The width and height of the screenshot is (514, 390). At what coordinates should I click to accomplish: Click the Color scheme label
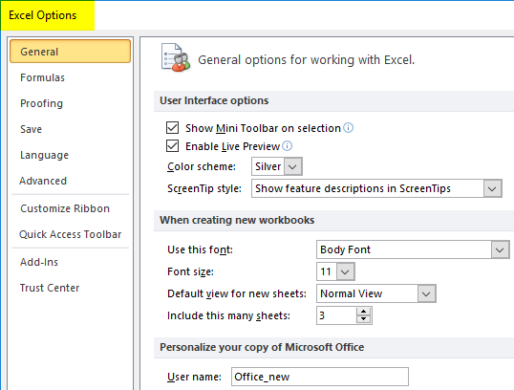tap(202, 166)
